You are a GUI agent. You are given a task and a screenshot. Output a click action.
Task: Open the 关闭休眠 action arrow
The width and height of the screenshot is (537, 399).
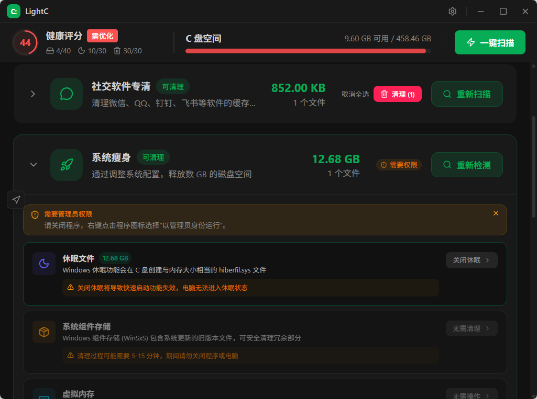click(471, 260)
